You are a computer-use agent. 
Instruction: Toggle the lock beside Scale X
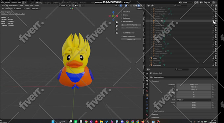coord(213,103)
